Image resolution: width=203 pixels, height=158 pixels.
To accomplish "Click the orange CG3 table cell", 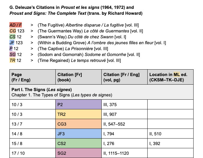I will click(78, 124).
